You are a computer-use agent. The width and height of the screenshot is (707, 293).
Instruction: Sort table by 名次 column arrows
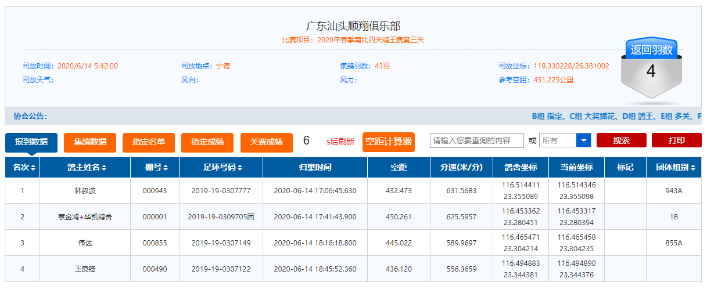33,168
